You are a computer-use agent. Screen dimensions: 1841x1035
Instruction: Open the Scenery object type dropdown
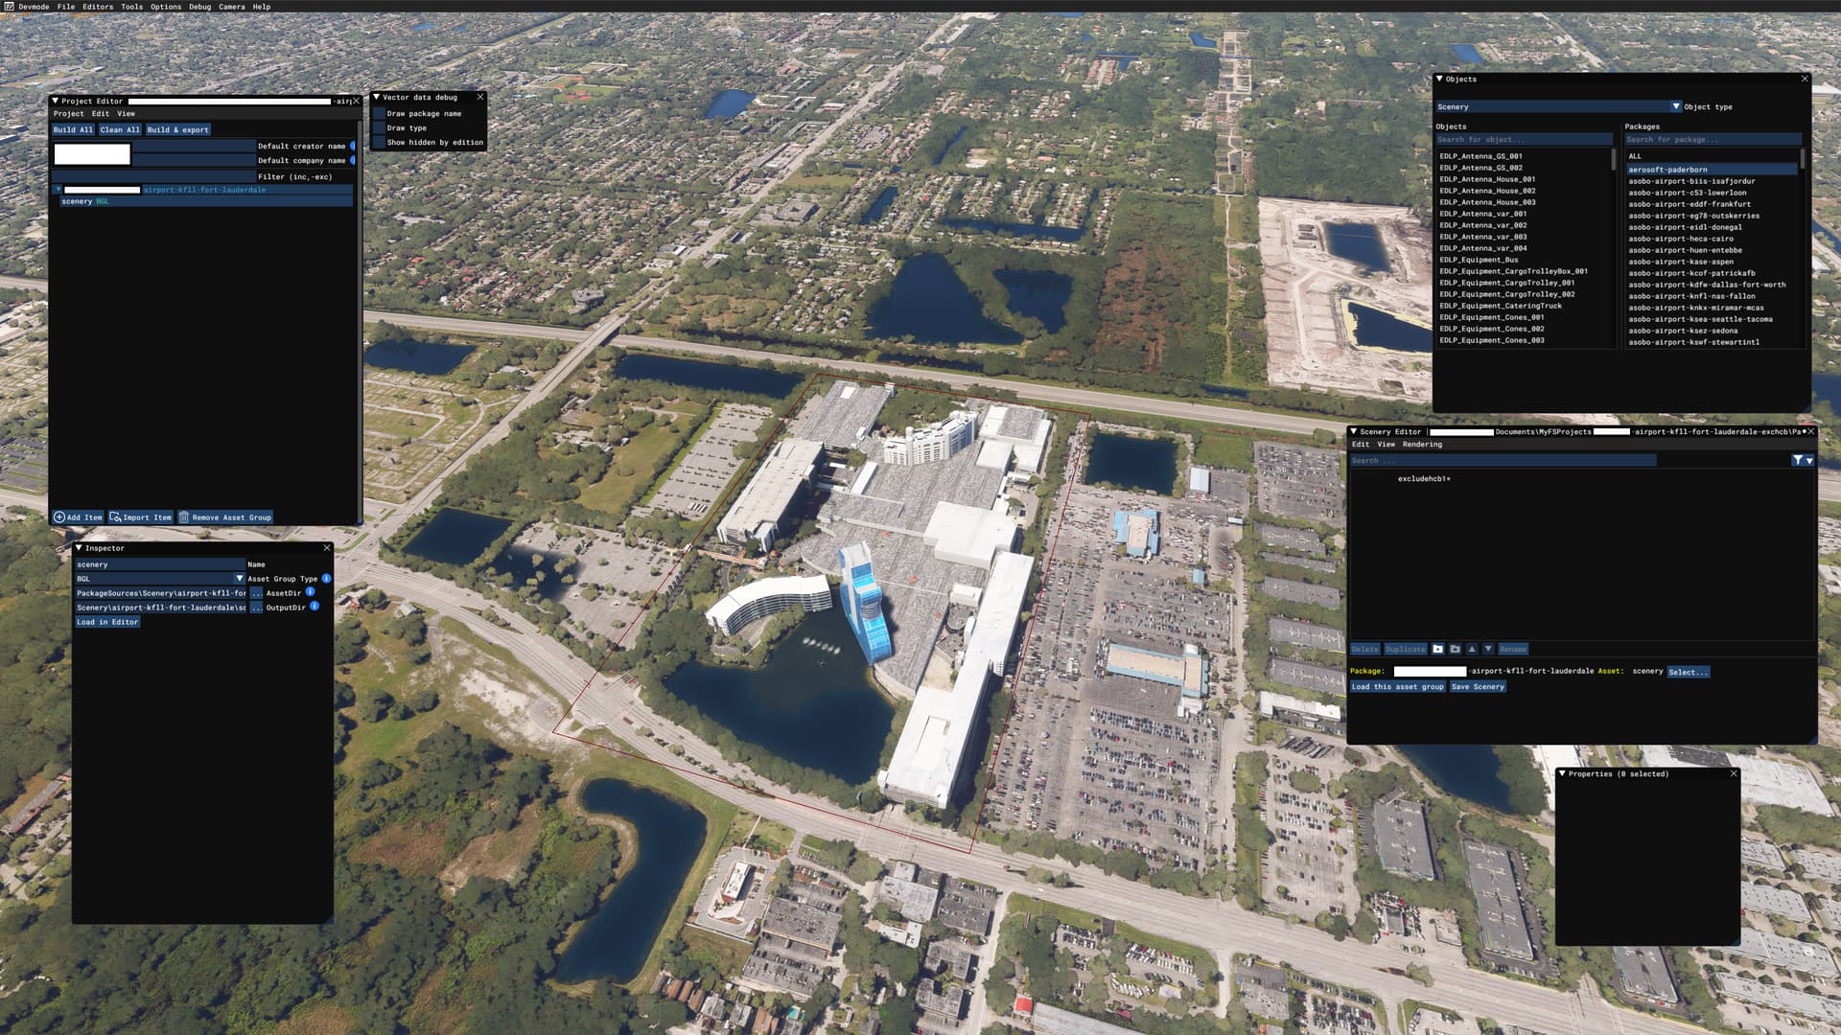1558,106
